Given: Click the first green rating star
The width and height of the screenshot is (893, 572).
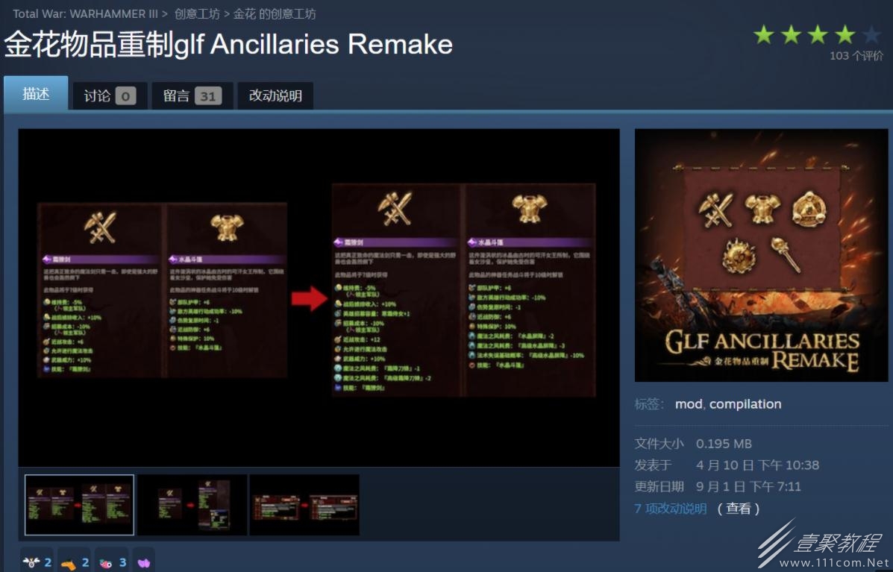Looking at the screenshot, I should point(764,35).
